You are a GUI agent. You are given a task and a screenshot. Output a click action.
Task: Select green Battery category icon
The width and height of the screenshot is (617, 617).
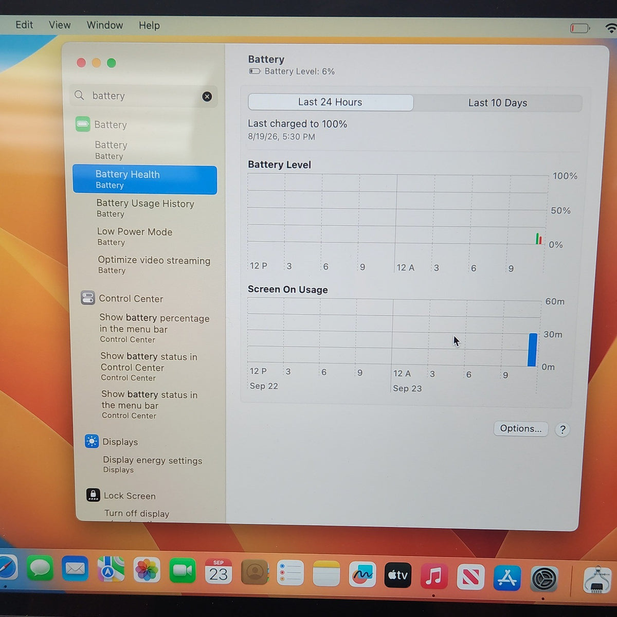83,124
